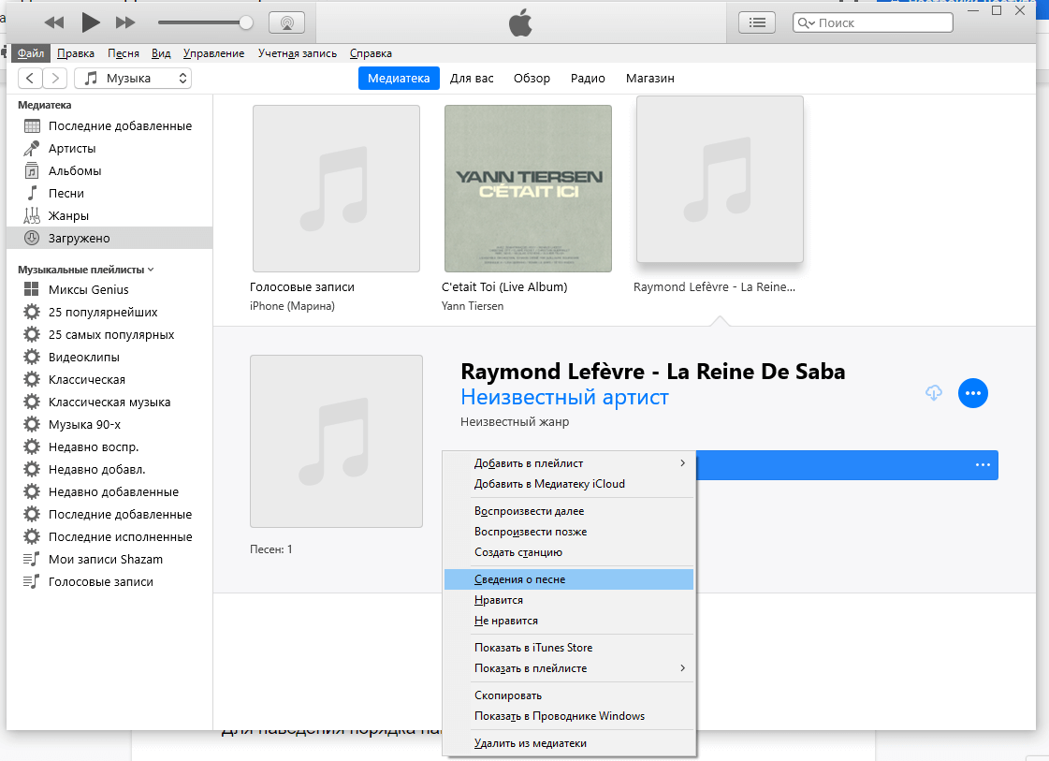
Task: Click the Песни note icon
Action: point(32,194)
